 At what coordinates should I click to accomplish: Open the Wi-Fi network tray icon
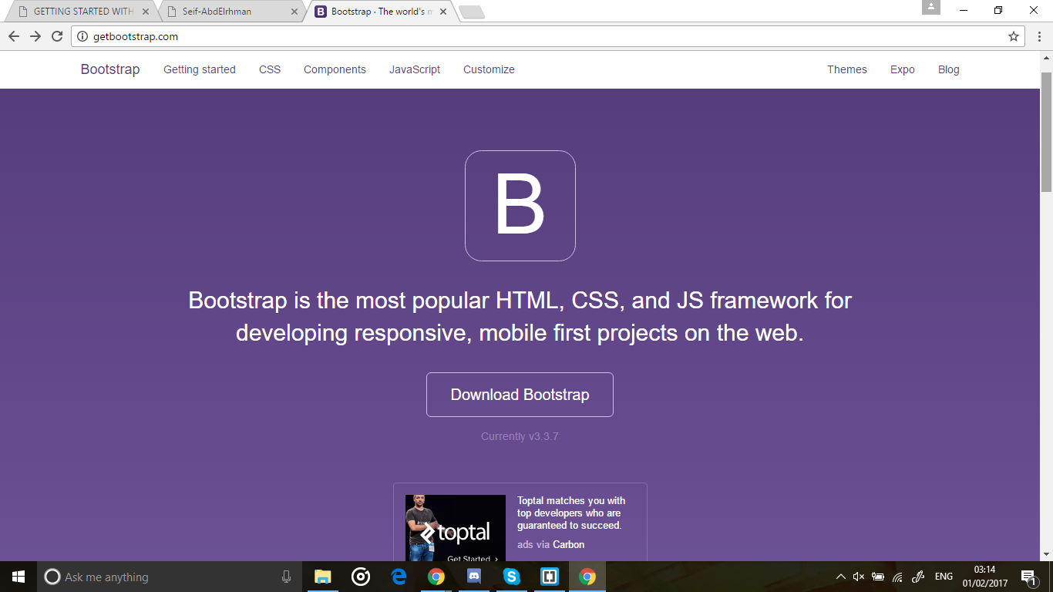897,577
